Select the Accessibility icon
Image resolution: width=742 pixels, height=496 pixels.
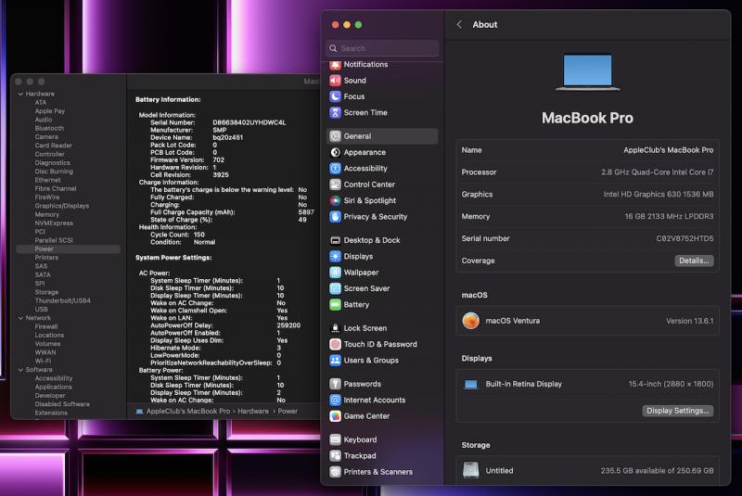point(335,169)
